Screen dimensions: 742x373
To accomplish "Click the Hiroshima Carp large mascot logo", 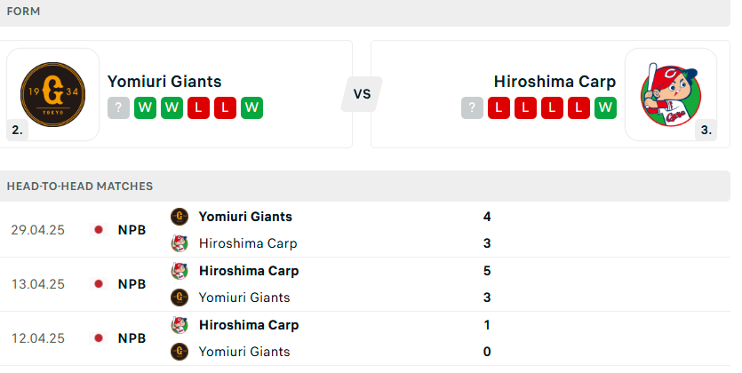I will pos(671,94).
